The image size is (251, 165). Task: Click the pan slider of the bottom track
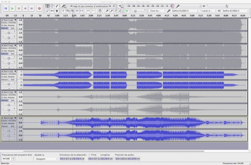(x=9, y=136)
